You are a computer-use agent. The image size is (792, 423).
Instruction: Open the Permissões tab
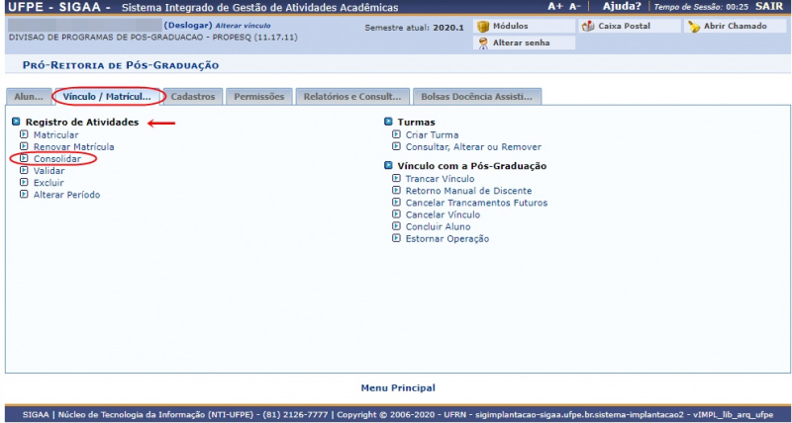[x=258, y=97]
